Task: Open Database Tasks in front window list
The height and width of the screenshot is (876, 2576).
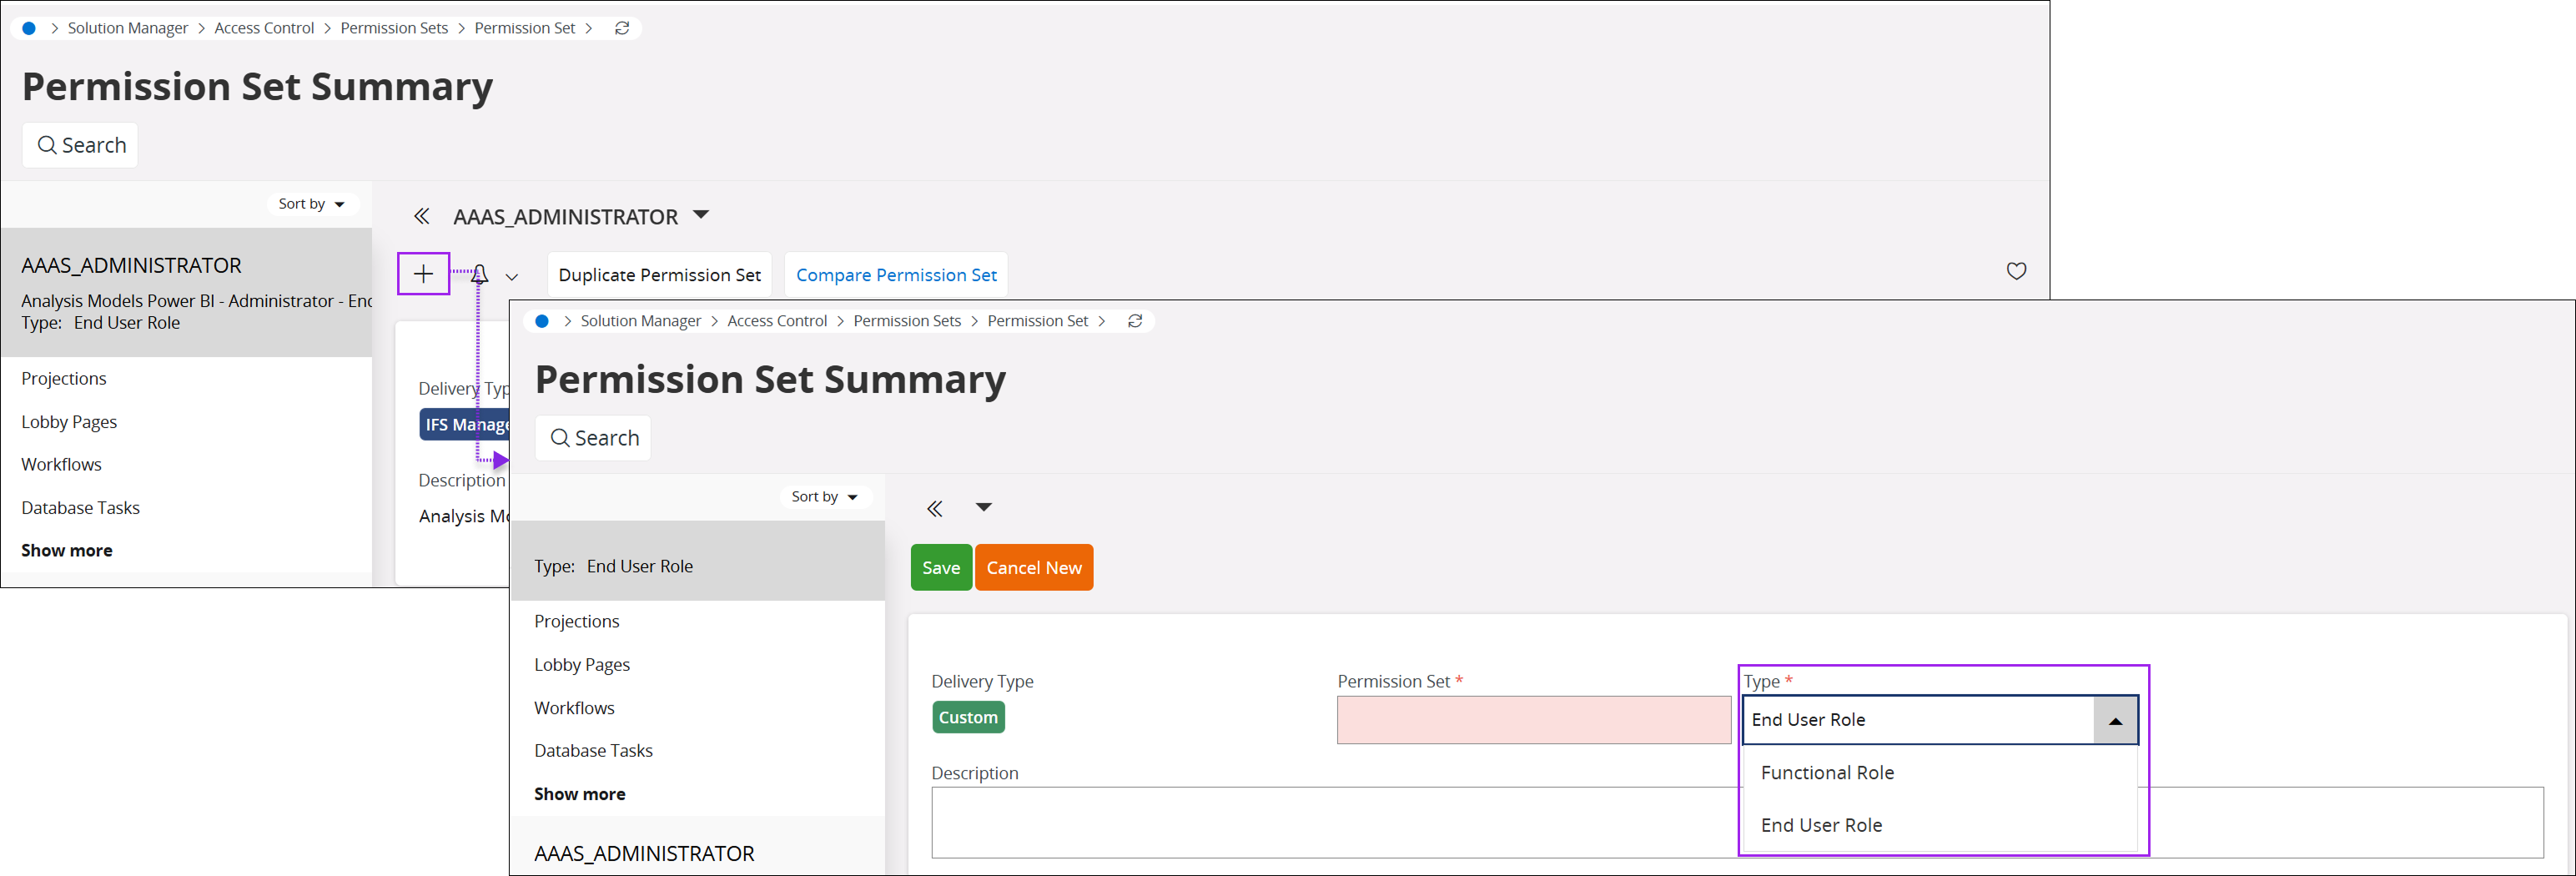Action: (593, 750)
